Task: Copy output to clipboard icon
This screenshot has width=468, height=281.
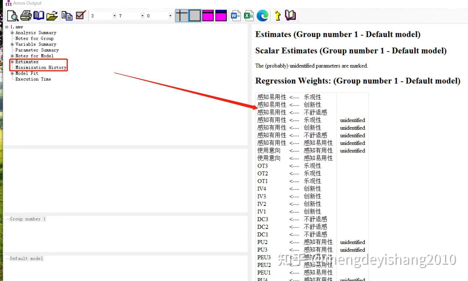Action: click(x=67, y=16)
